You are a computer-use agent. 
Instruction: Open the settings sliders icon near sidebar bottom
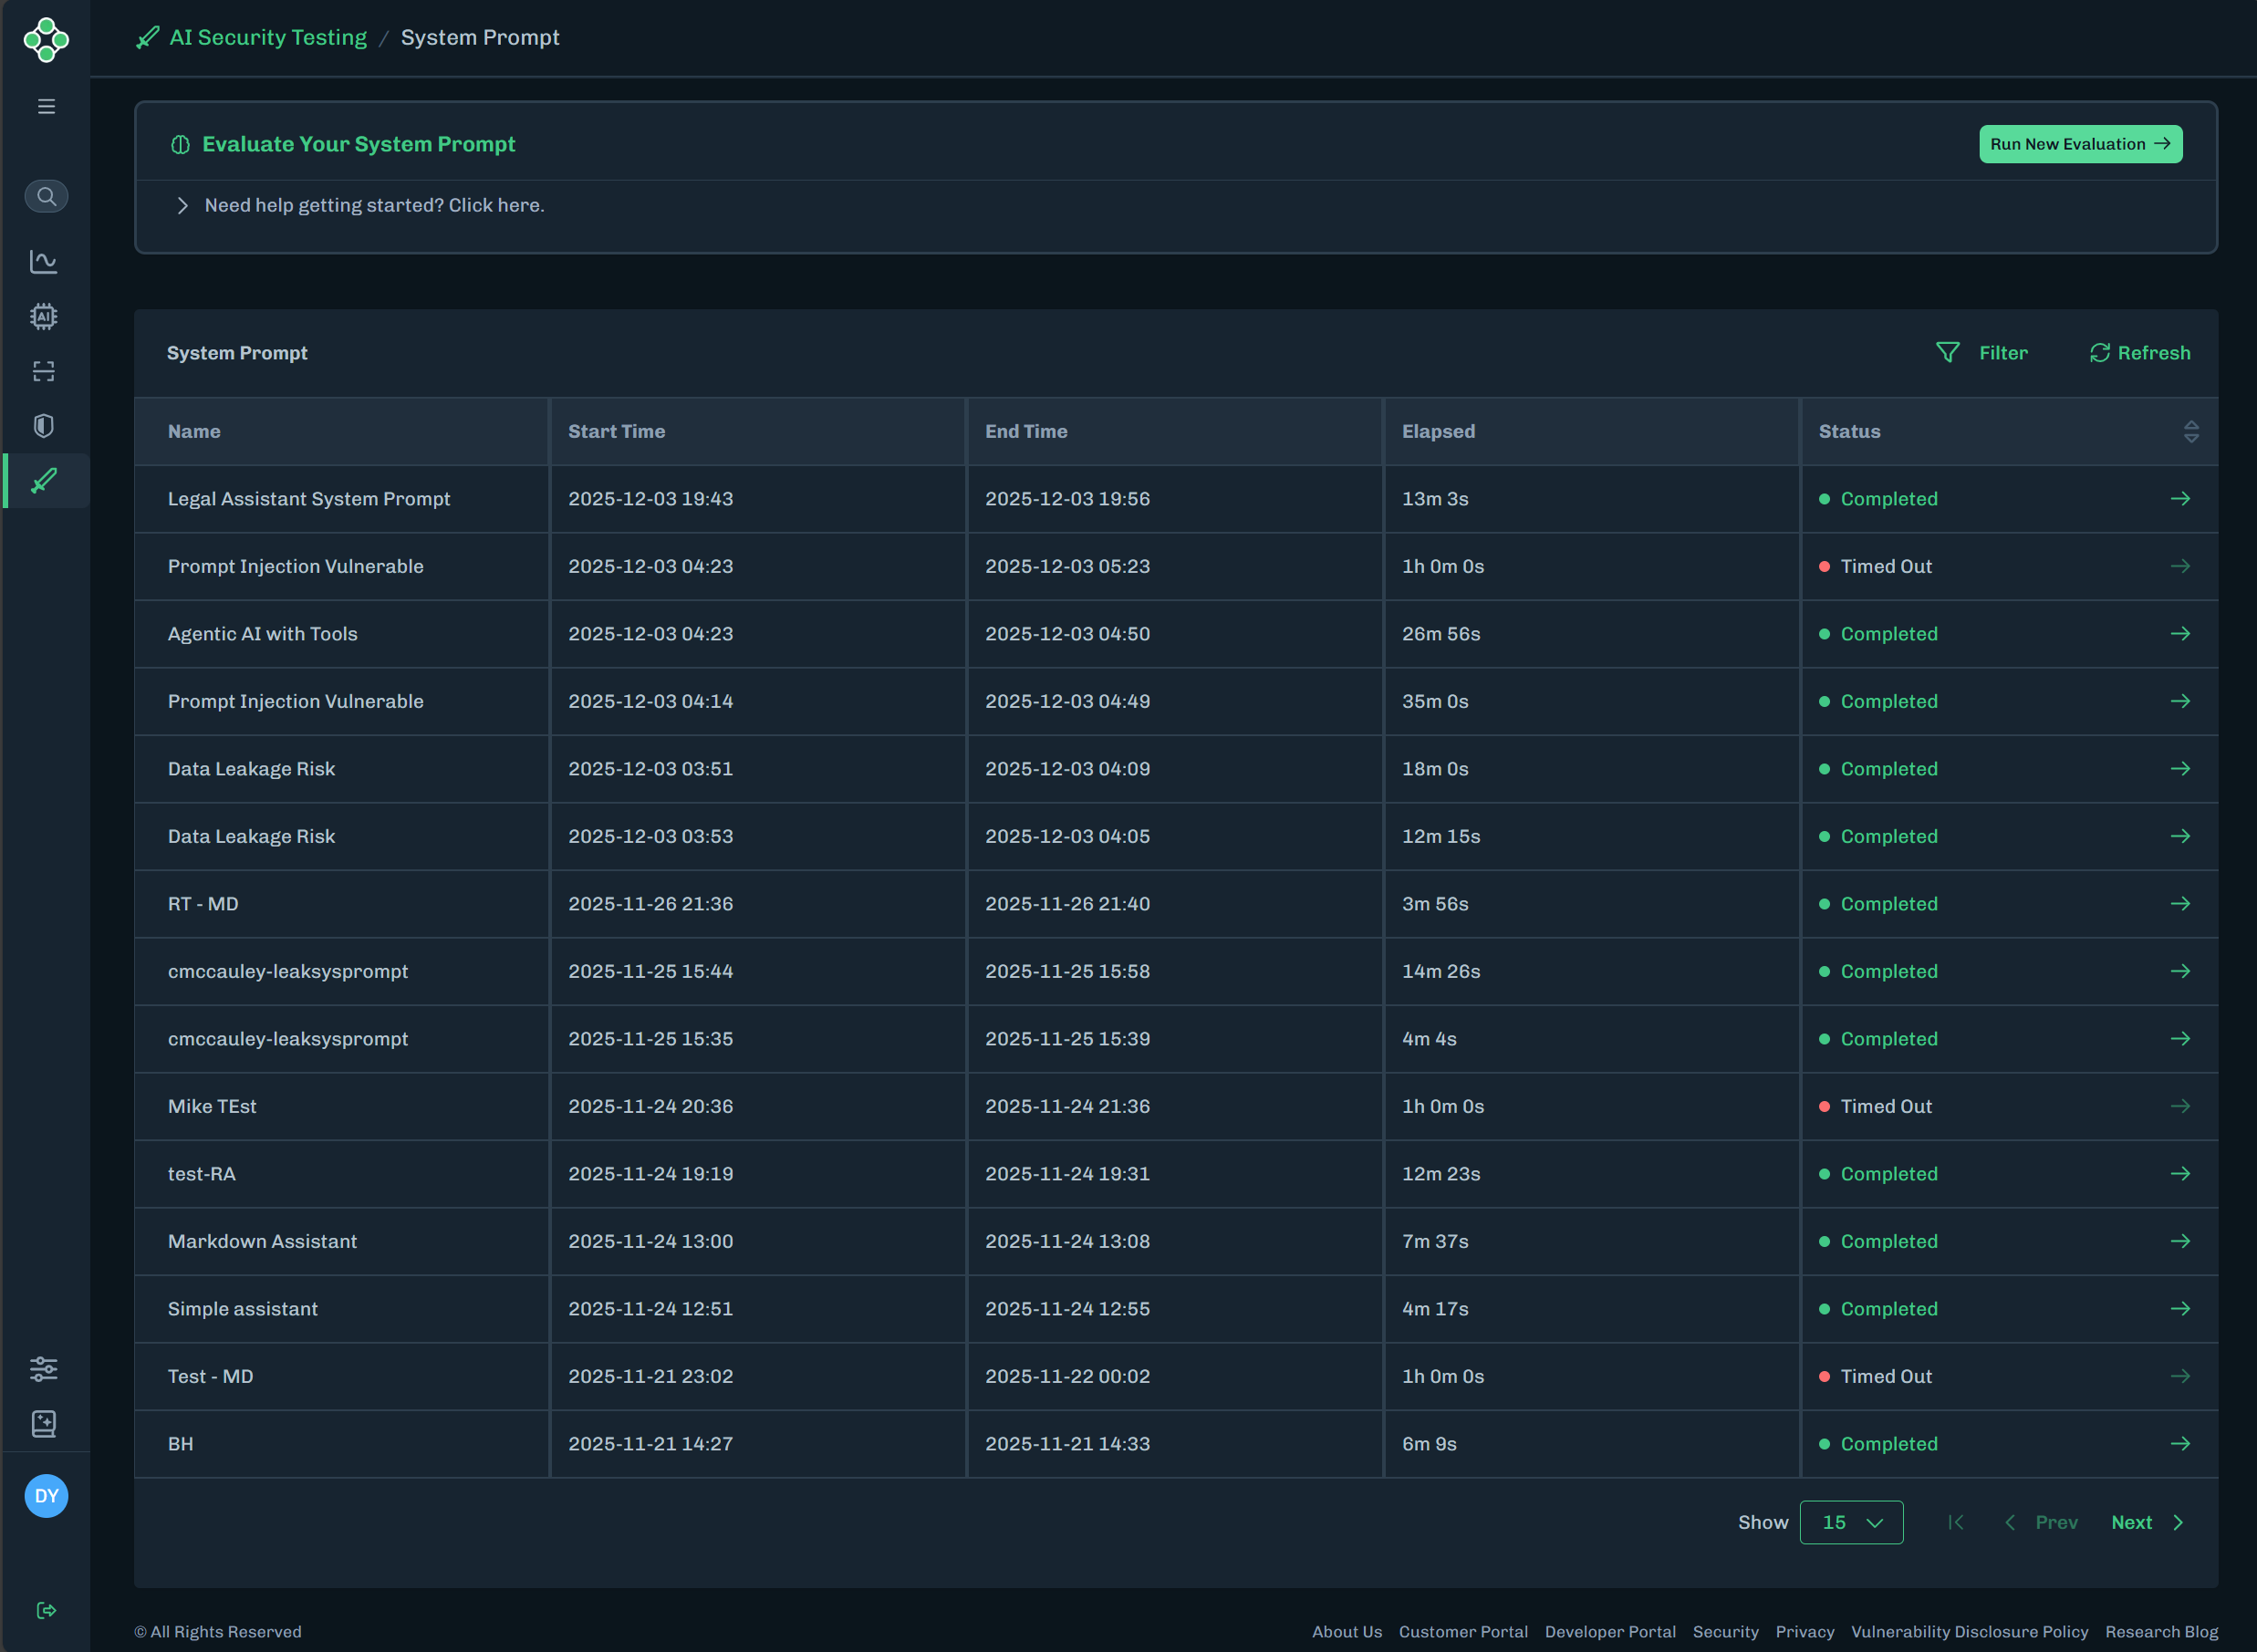[x=44, y=1369]
